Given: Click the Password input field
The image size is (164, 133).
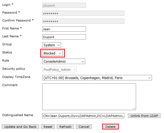Looking at the screenshot, I should pyautogui.click(x=83, y=13).
